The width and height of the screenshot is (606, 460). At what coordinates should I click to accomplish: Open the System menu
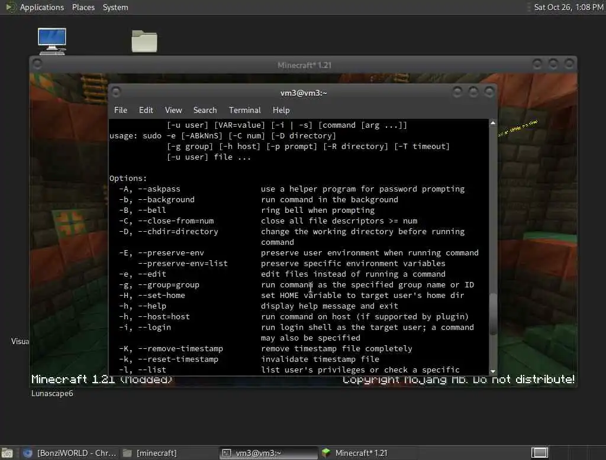point(115,7)
